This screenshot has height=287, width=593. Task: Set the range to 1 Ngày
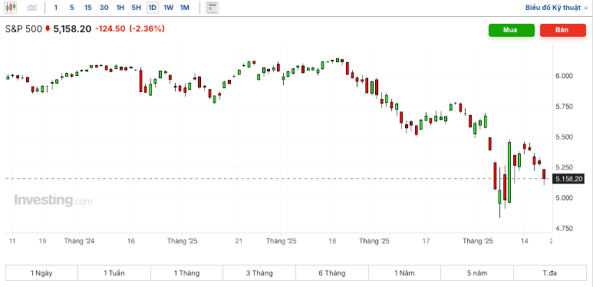click(41, 273)
